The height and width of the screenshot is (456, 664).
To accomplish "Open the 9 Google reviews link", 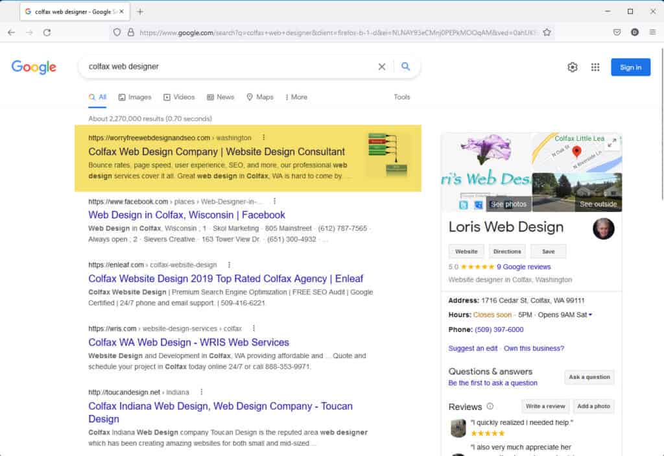I will 523,267.
